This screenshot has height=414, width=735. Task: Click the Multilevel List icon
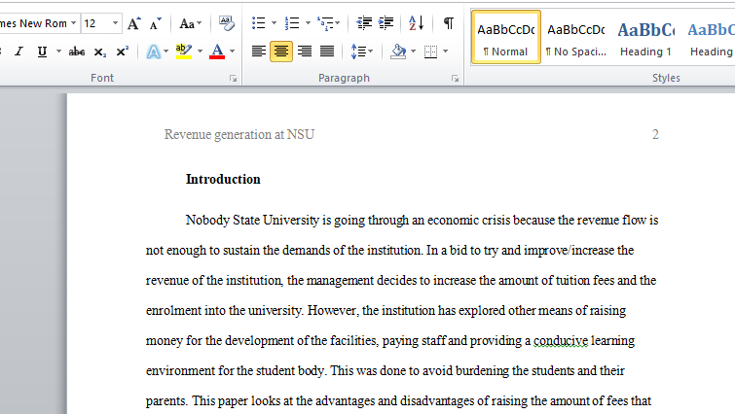click(325, 23)
